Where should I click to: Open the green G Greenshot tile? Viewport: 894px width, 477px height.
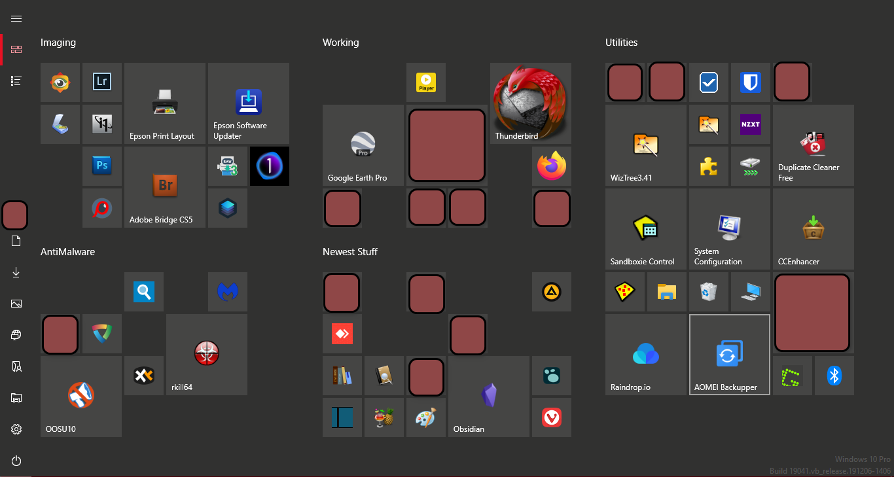click(x=793, y=376)
